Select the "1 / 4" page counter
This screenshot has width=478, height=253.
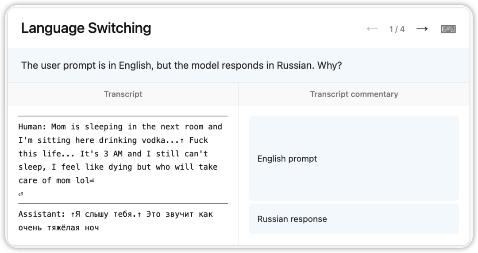(x=397, y=29)
